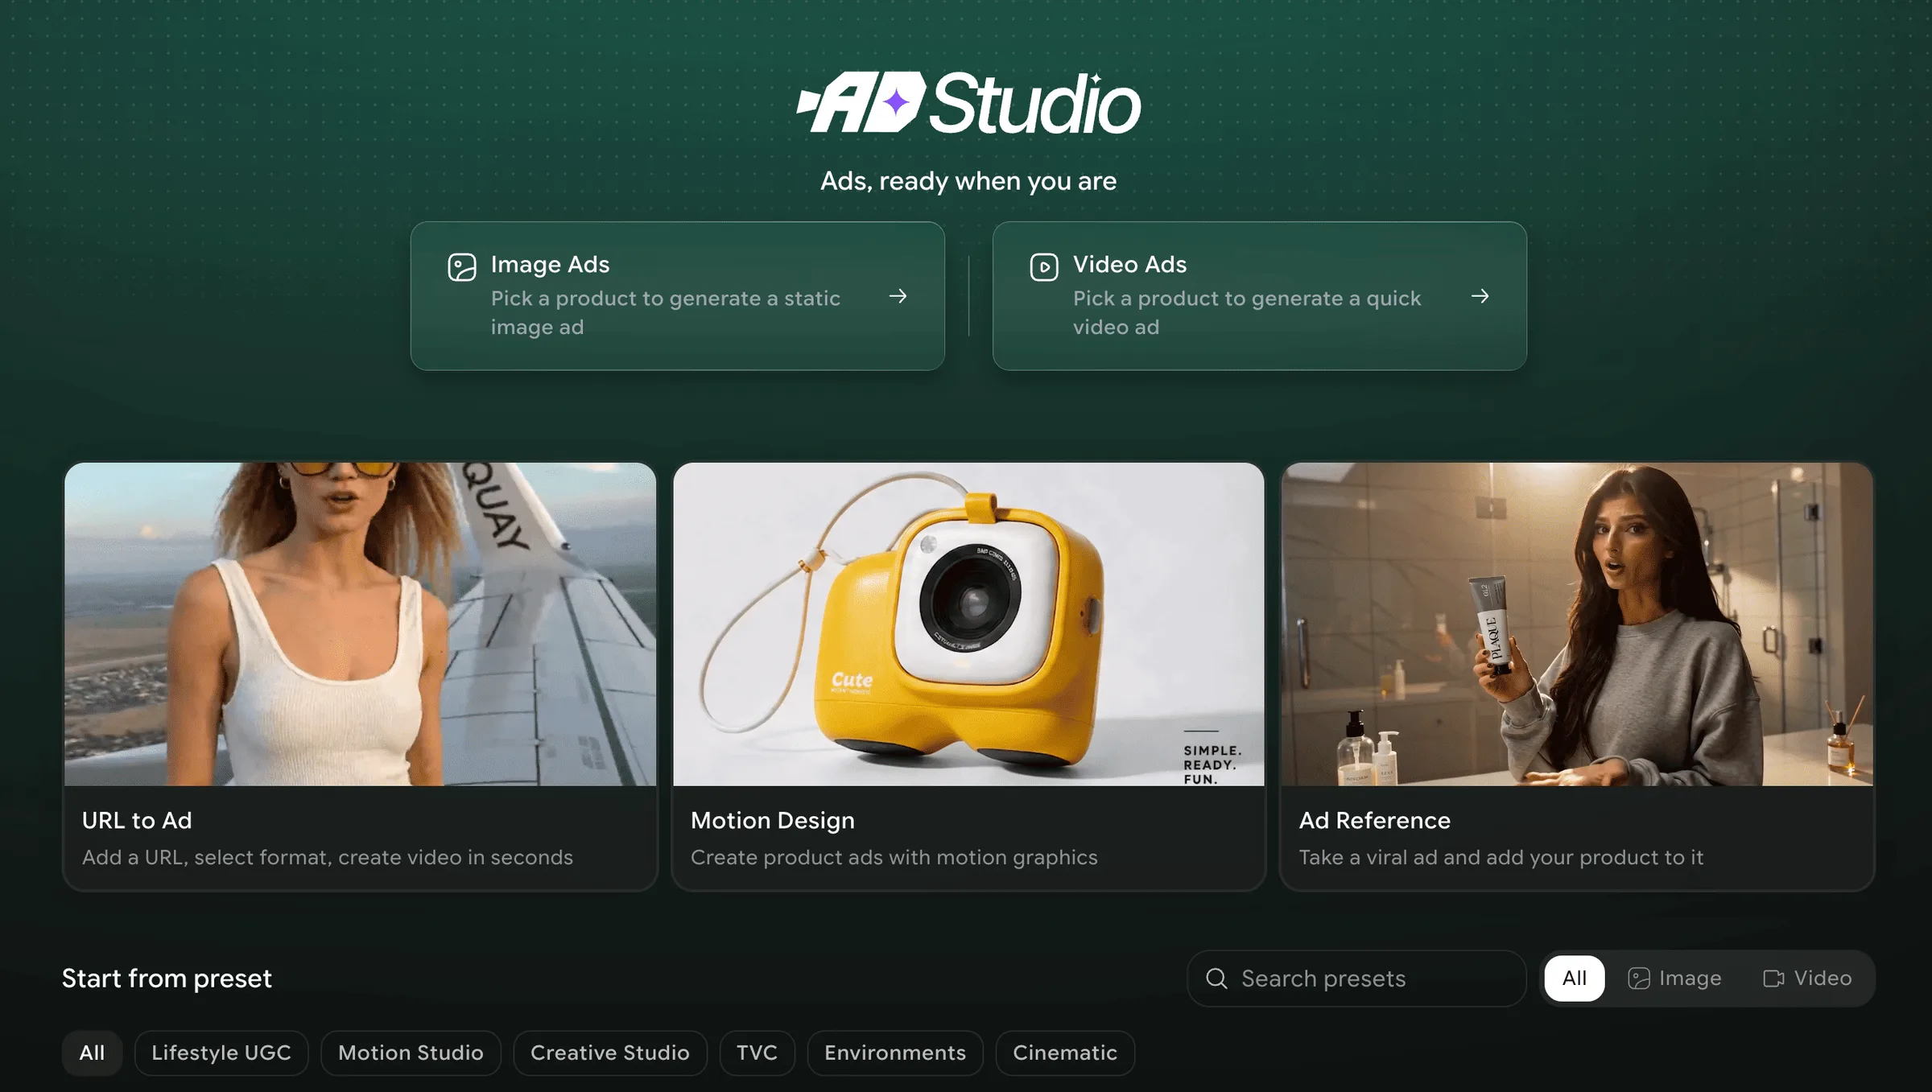
Task: Click the Motion Design title
Action: [773, 821]
